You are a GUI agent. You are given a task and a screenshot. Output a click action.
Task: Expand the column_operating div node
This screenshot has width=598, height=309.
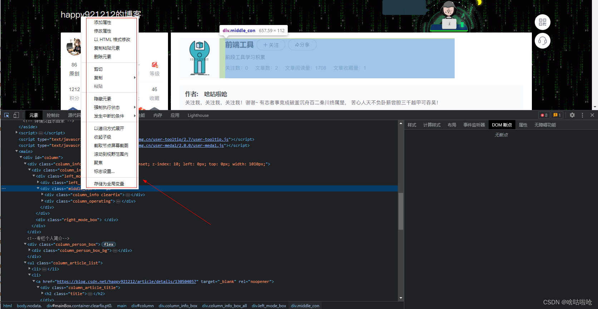click(x=42, y=201)
